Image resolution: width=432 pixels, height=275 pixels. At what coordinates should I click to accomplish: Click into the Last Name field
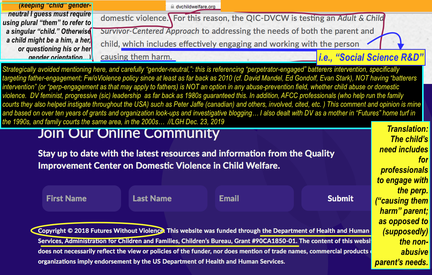167,198
